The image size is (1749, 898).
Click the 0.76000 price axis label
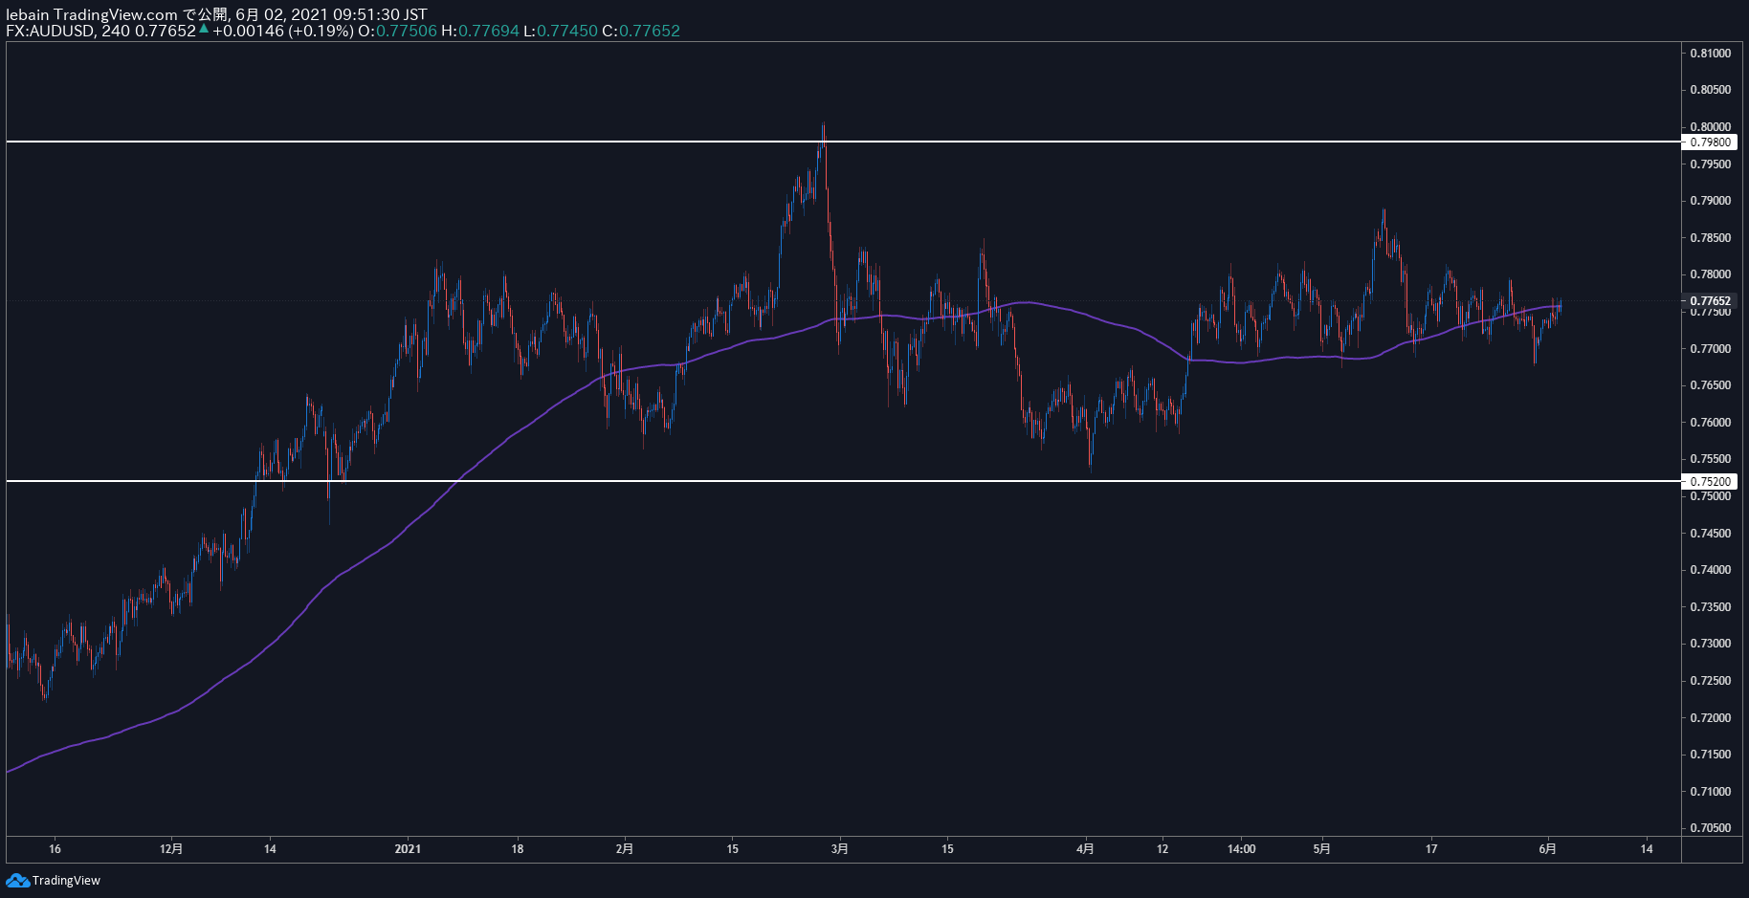point(1710,423)
